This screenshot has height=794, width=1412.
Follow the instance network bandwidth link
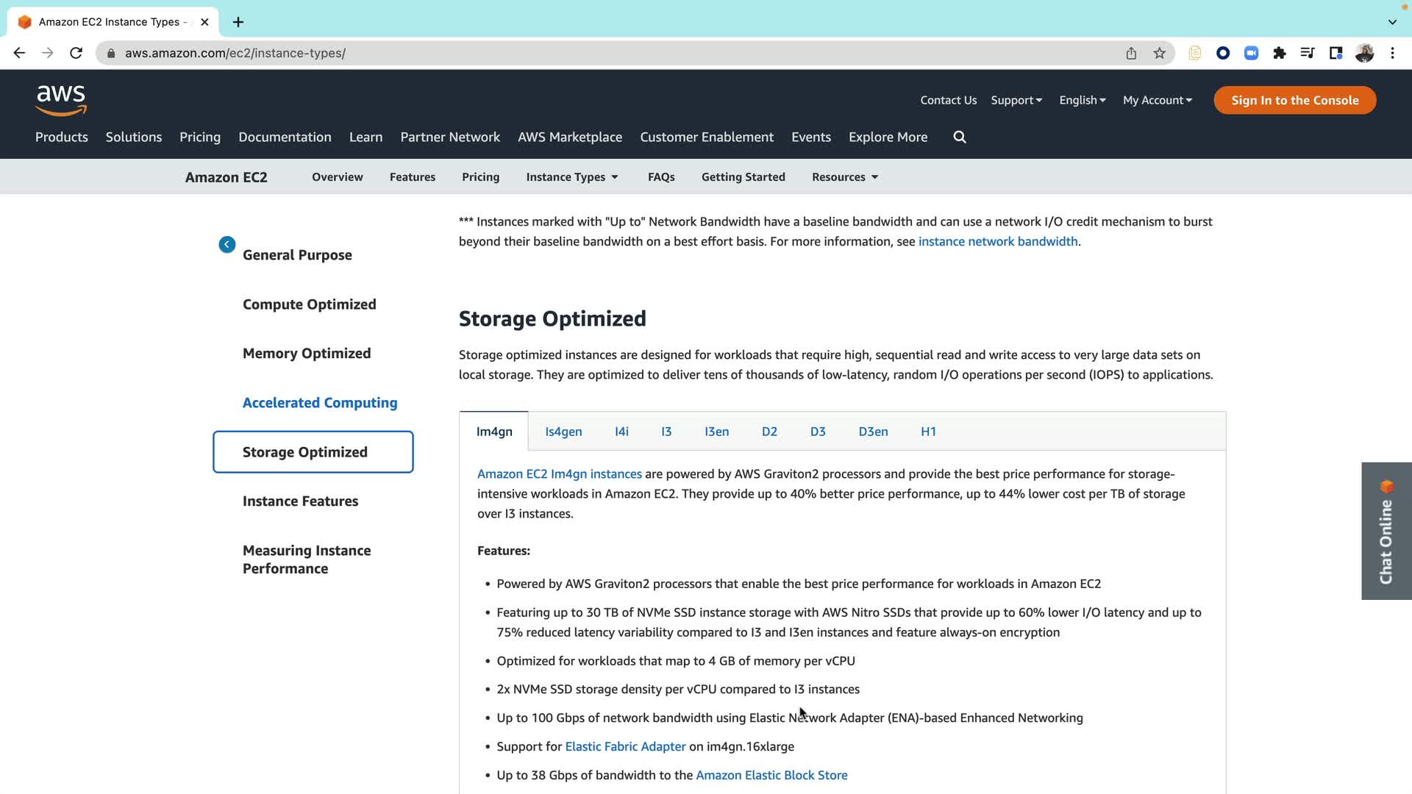[997, 242]
